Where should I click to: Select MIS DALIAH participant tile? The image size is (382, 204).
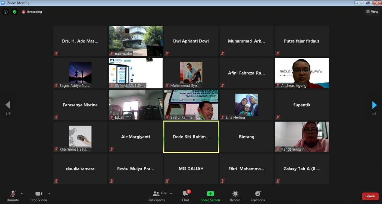coord(191,169)
